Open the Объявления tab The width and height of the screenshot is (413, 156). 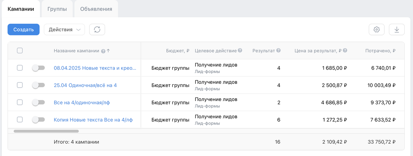(x=96, y=9)
